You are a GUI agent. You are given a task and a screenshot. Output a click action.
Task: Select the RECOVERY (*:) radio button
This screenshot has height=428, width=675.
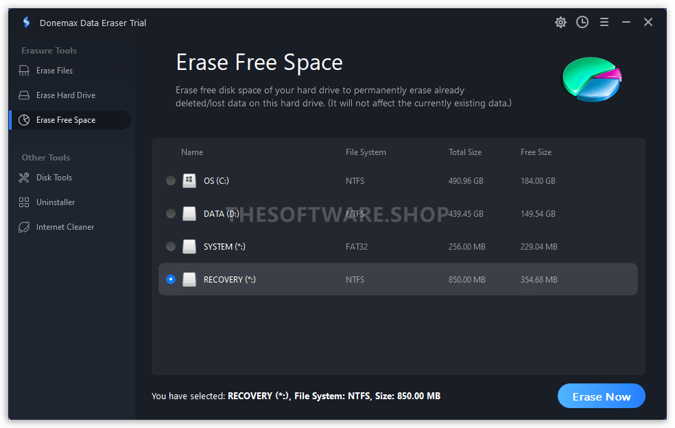[x=171, y=279]
